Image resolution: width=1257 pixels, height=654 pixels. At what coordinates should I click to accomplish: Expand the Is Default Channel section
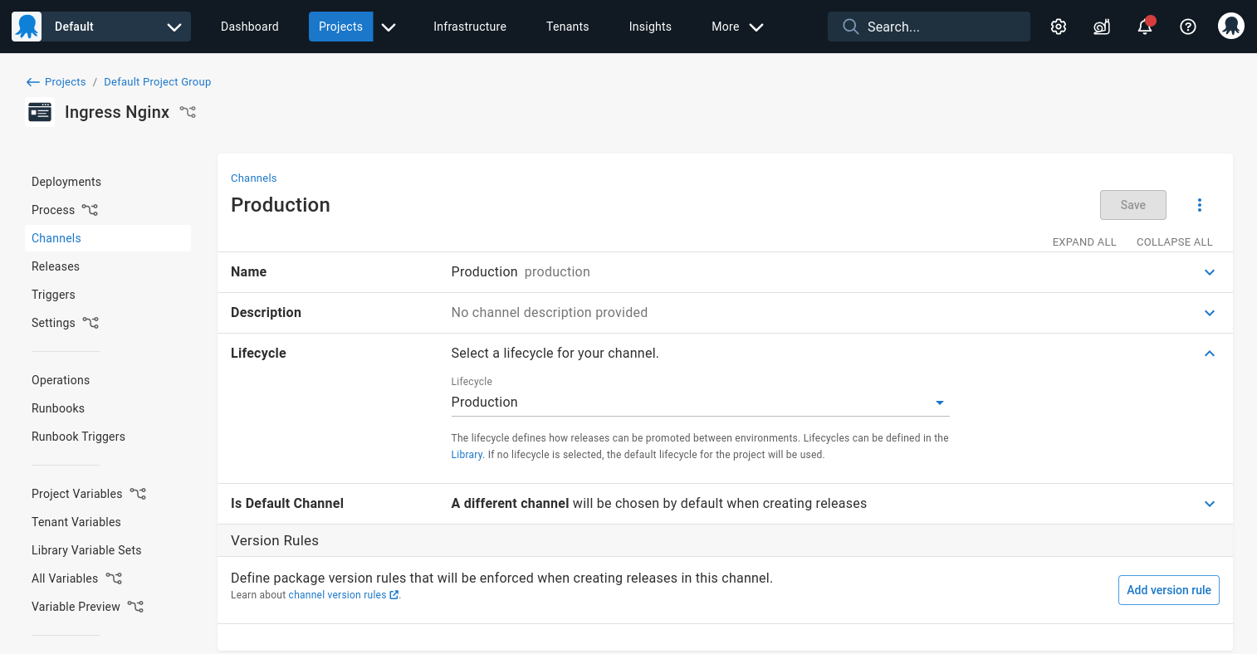tap(1210, 504)
